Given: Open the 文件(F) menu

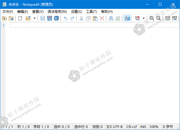Looking at the screenshot, I should [x=8, y=12].
